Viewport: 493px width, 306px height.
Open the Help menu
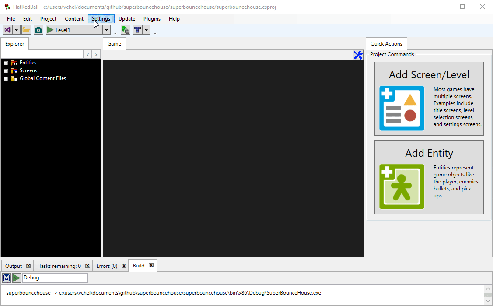click(x=174, y=19)
